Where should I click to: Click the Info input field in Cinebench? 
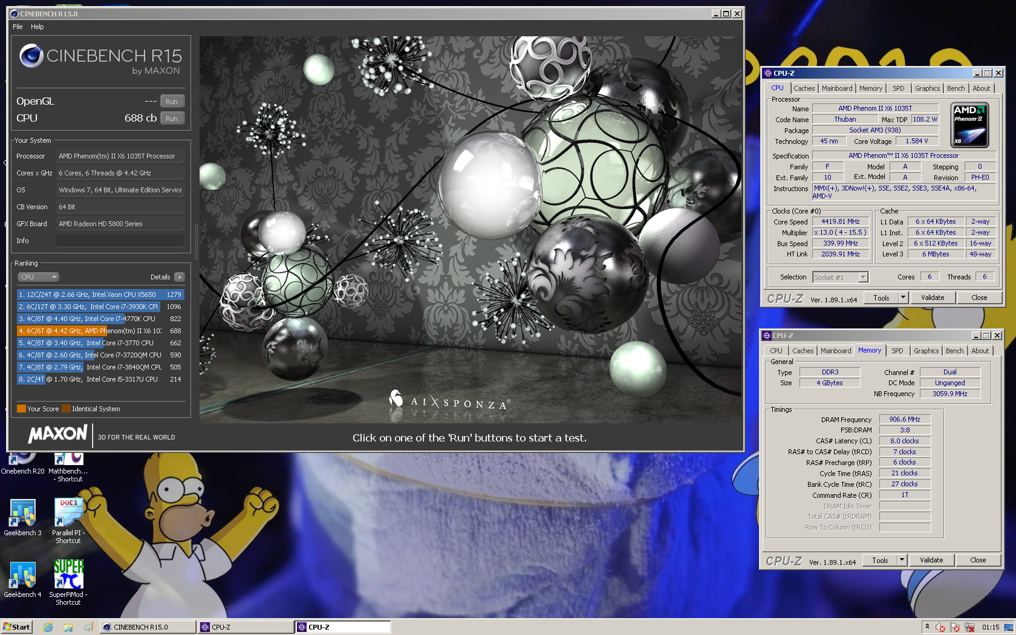click(x=120, y=241)
